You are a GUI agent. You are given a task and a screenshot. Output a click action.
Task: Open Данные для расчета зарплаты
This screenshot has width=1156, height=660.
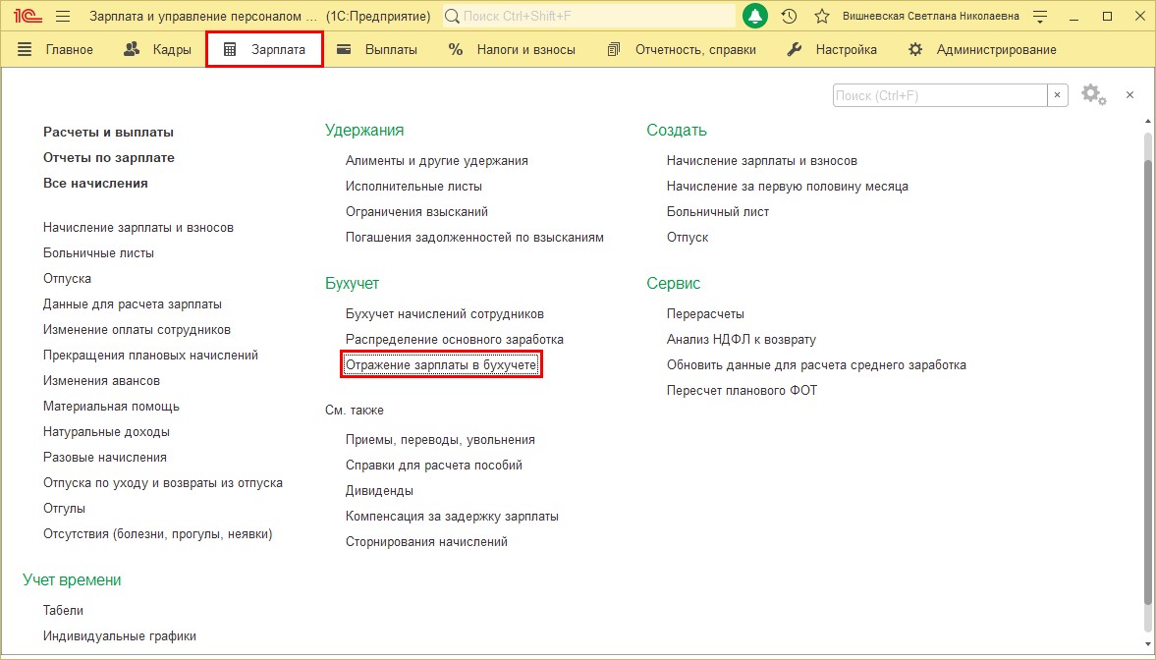tap(132, 303)
